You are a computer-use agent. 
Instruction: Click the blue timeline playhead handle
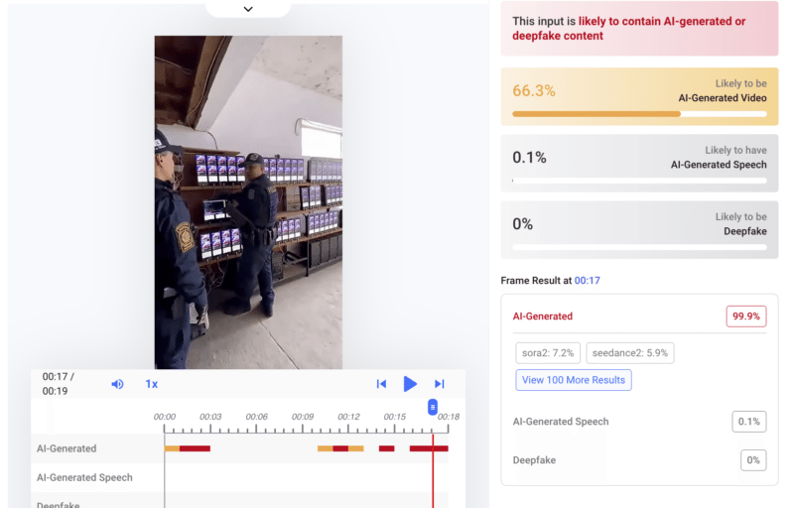point(433,407)
